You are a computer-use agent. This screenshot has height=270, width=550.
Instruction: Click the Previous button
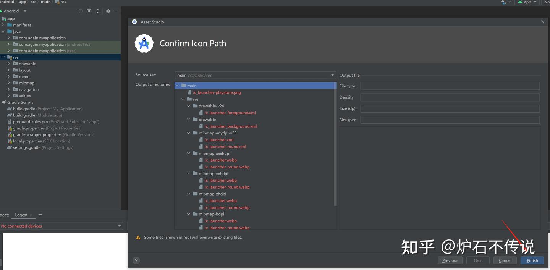tap(450, 260)
